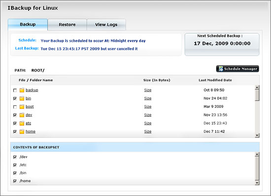Click the backupset contents scrollbar thumb

[x=257, y=168]
